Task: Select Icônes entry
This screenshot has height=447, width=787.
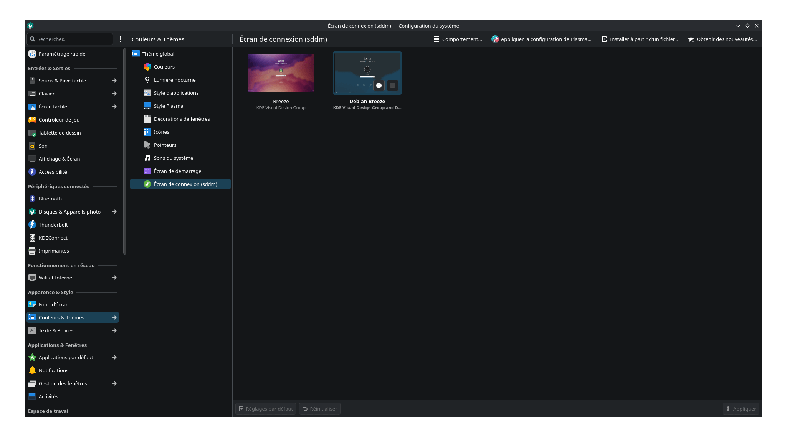Action: (x=180, y=132)
